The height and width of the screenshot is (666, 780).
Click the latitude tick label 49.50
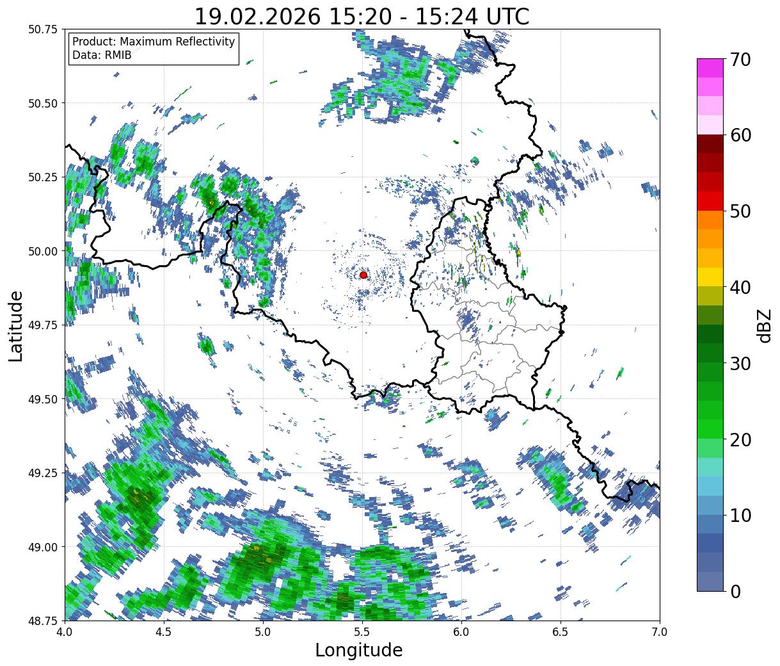(x=43, y=399)
